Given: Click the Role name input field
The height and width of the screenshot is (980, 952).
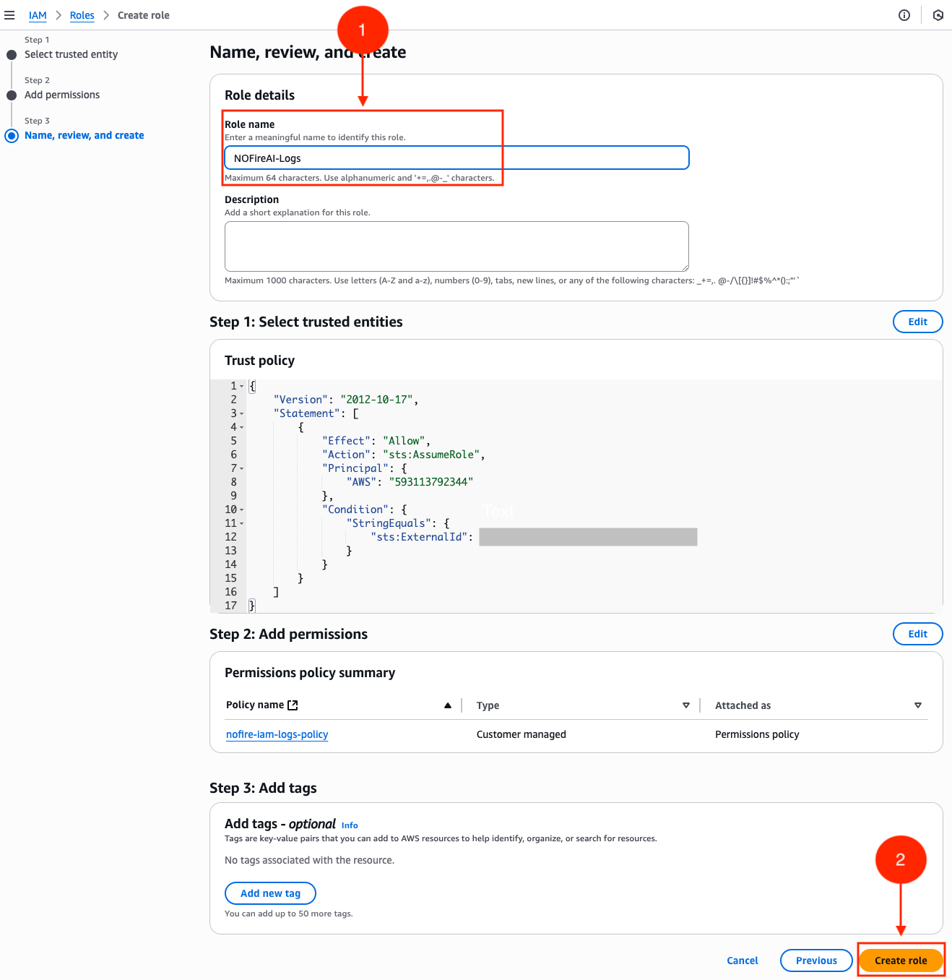Looking at the screenshot, I should click(x=456, y=158).
